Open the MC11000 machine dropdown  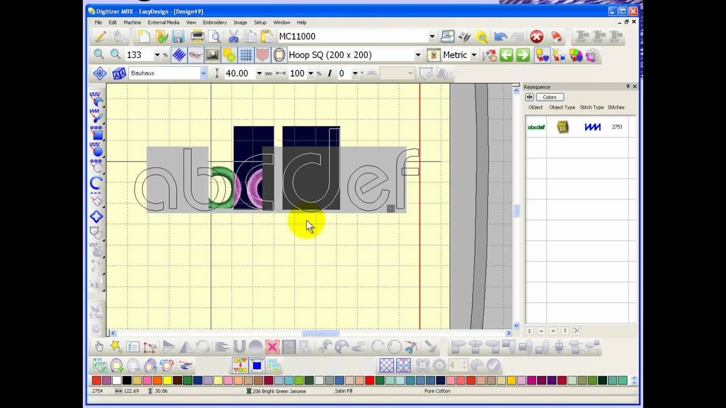point(432,37)
